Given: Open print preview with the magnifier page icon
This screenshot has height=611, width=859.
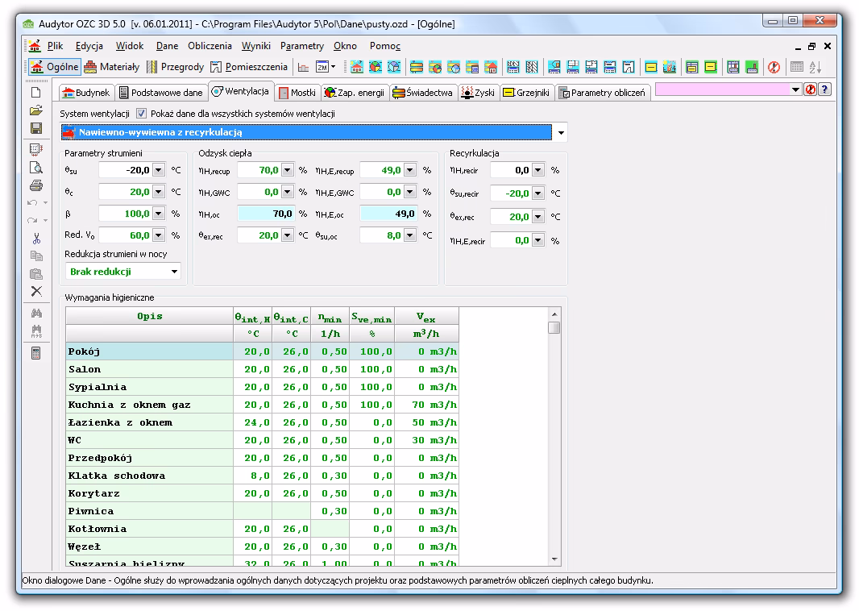Looking at the screenshot, I should tap(35, 168).
